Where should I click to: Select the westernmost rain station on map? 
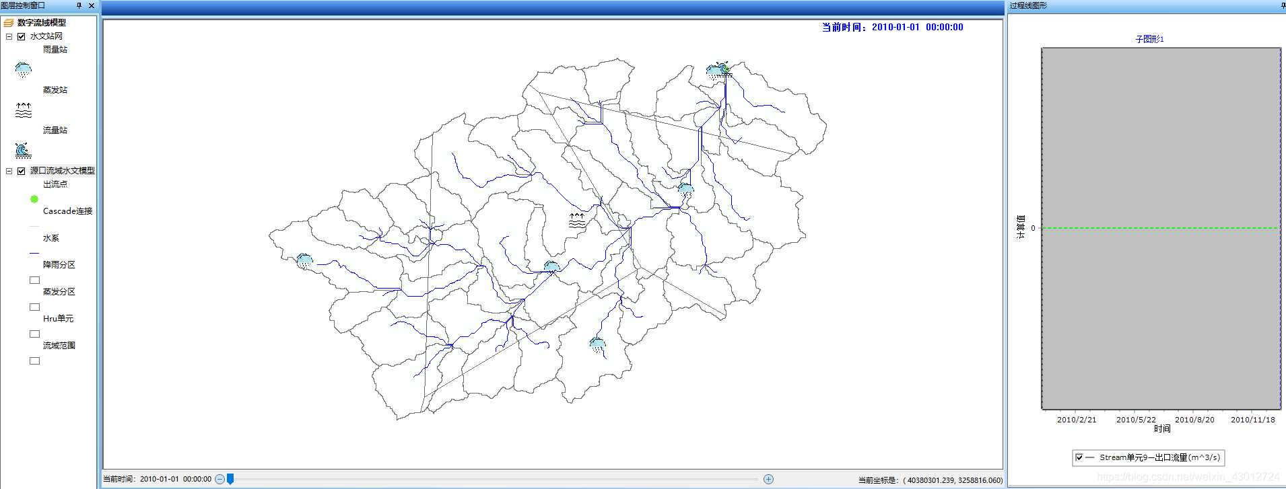[304, 261]
